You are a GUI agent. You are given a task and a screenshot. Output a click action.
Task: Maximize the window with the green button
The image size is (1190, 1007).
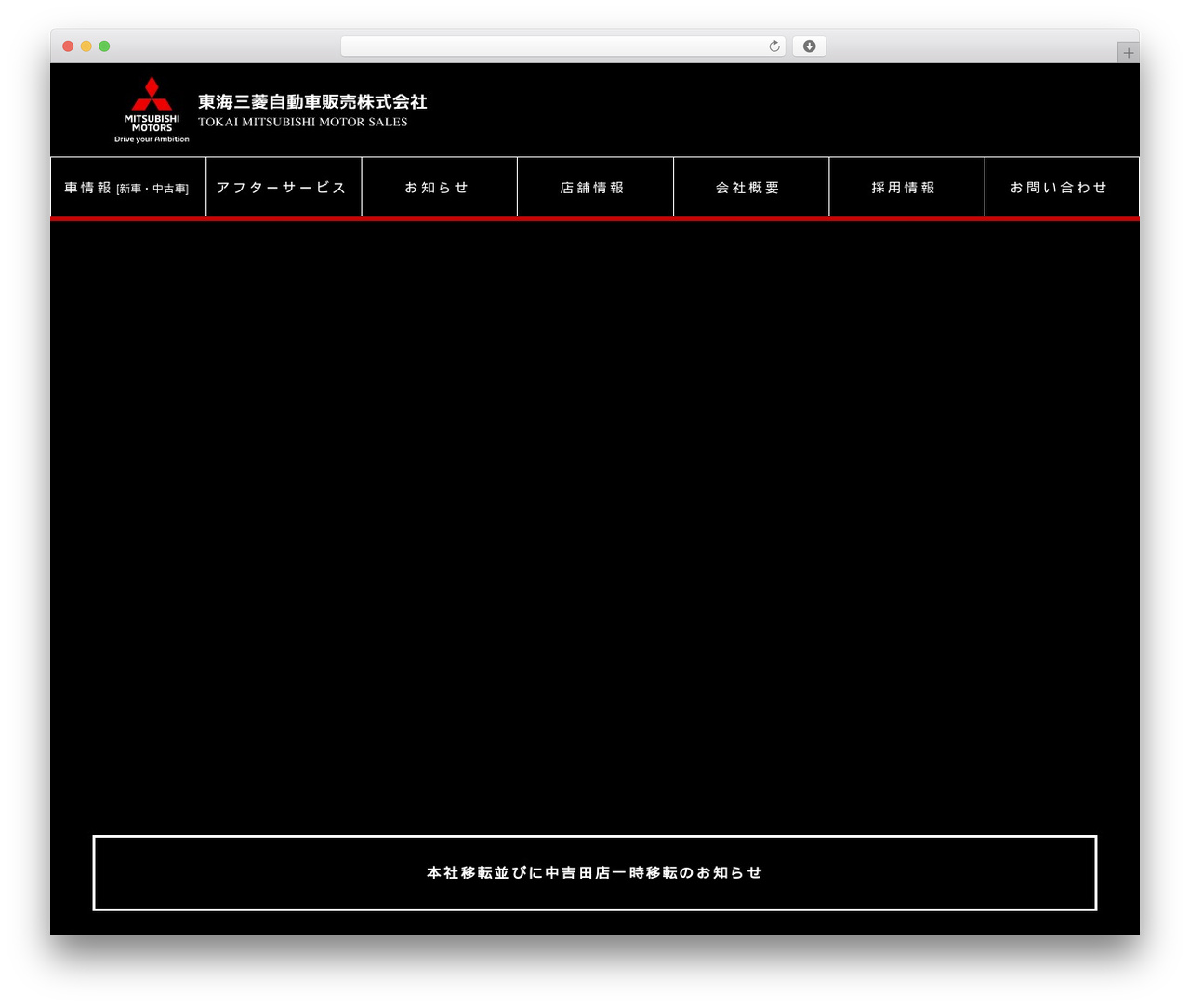click(x=104, y=46)
